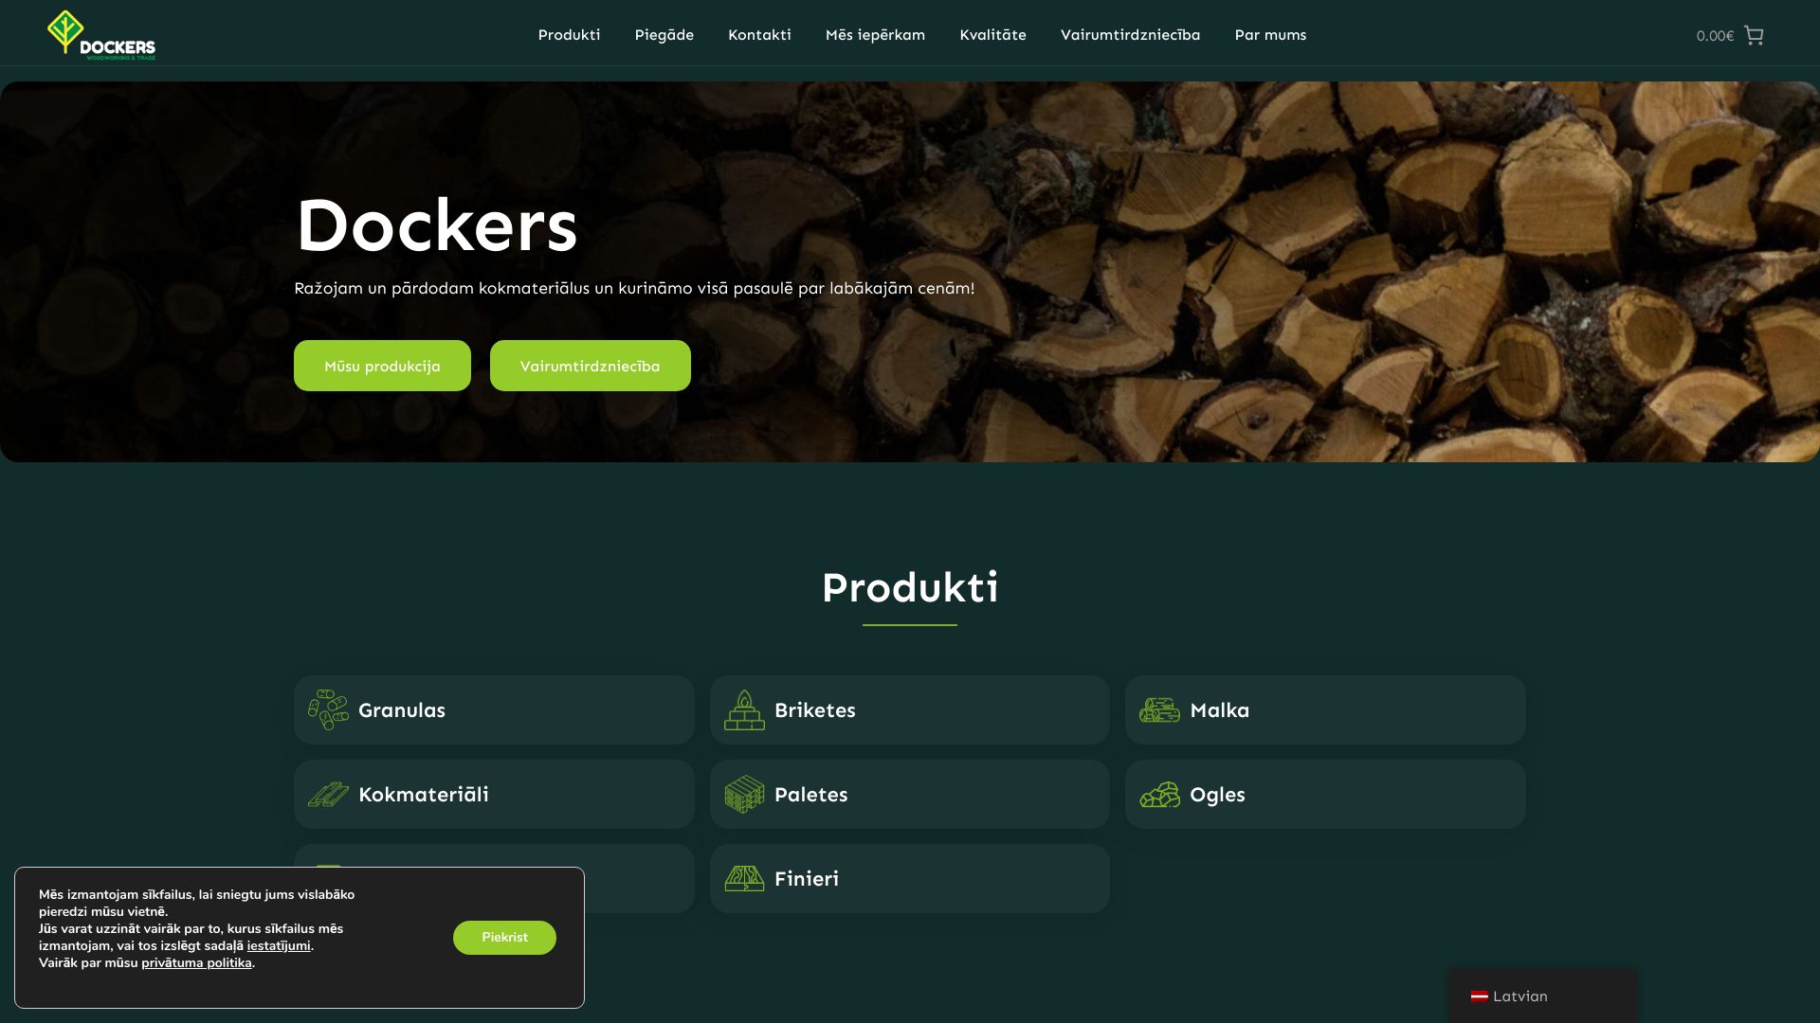Open the Produkti menu item

point(569,35)
